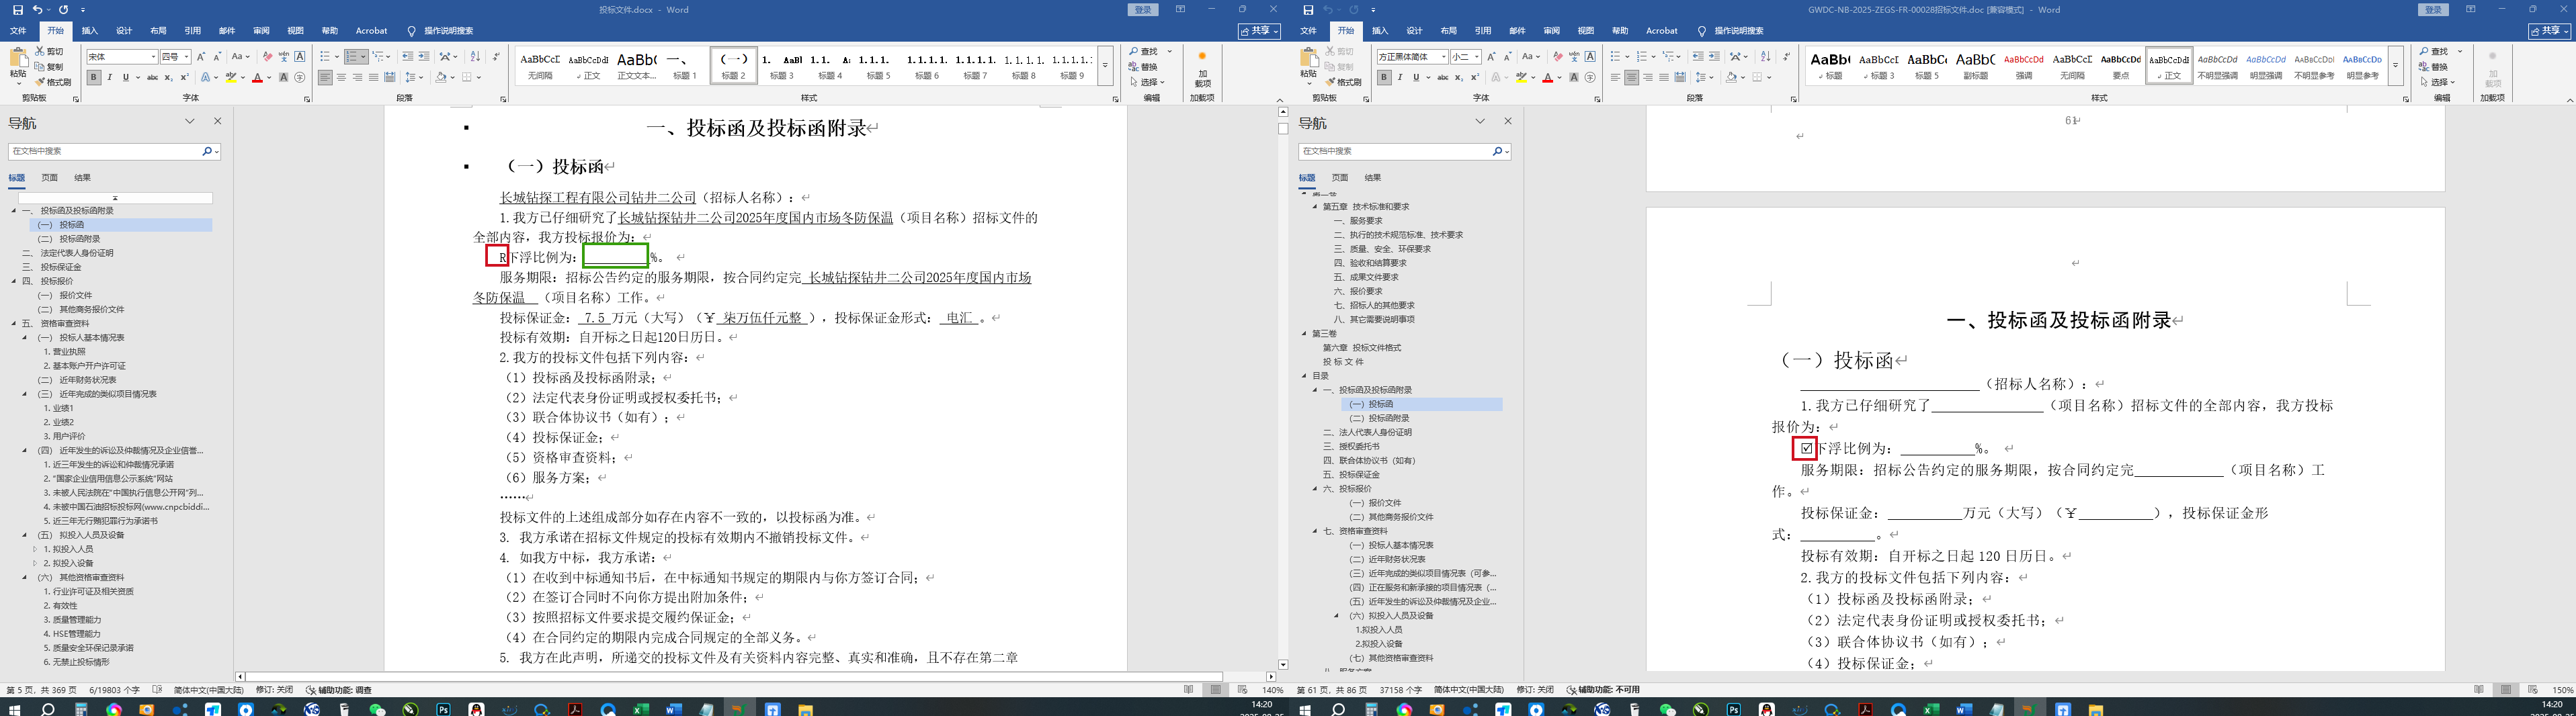Apply bullet list in 投标文件.docx window
The image size is (2576, 716).
tap(325, 57)
